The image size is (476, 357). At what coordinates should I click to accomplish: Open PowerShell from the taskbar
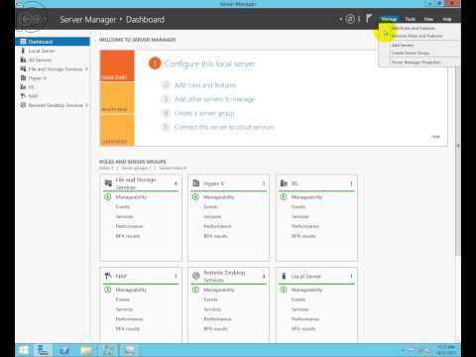[x=64, y=350]
